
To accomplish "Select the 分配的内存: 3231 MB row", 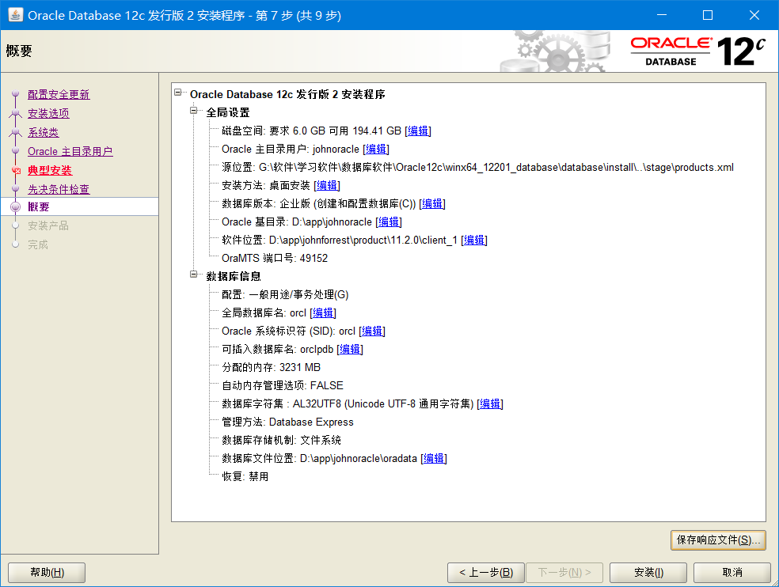I will [272, 368].
